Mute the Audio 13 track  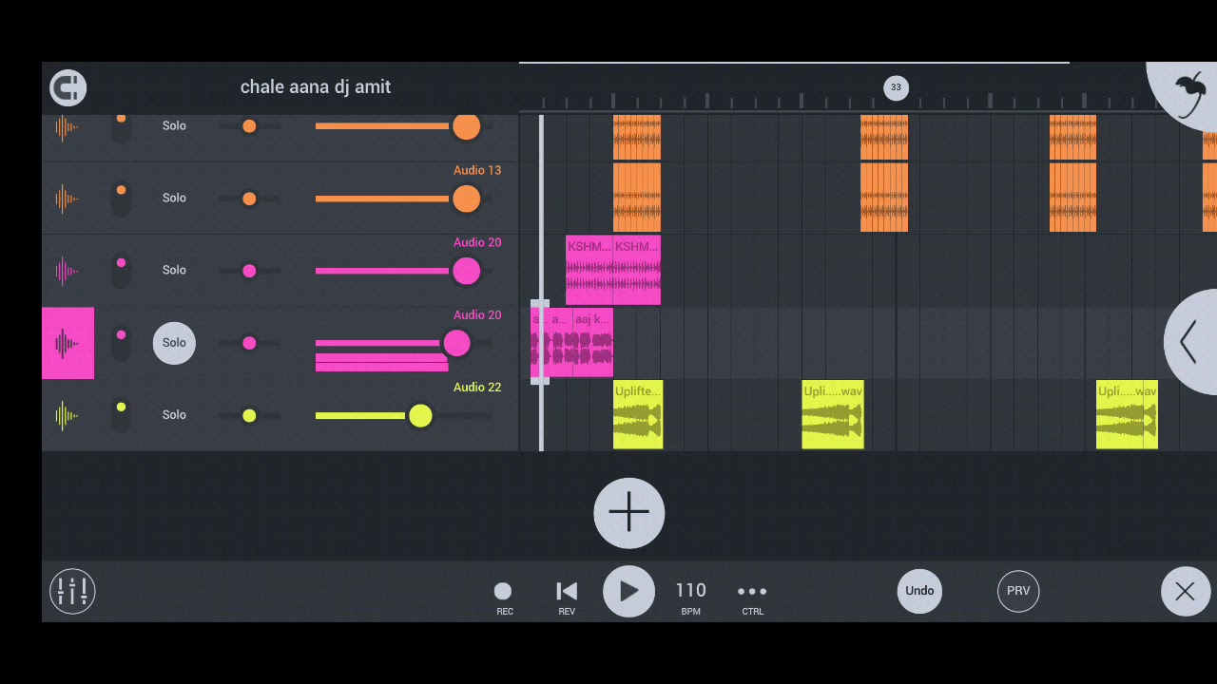click(121, 198)
